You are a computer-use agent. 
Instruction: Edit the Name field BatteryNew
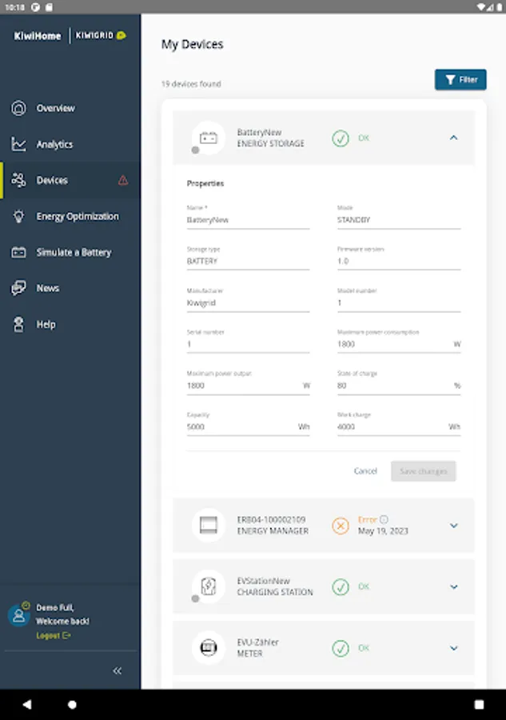click(x=248, y=217)
